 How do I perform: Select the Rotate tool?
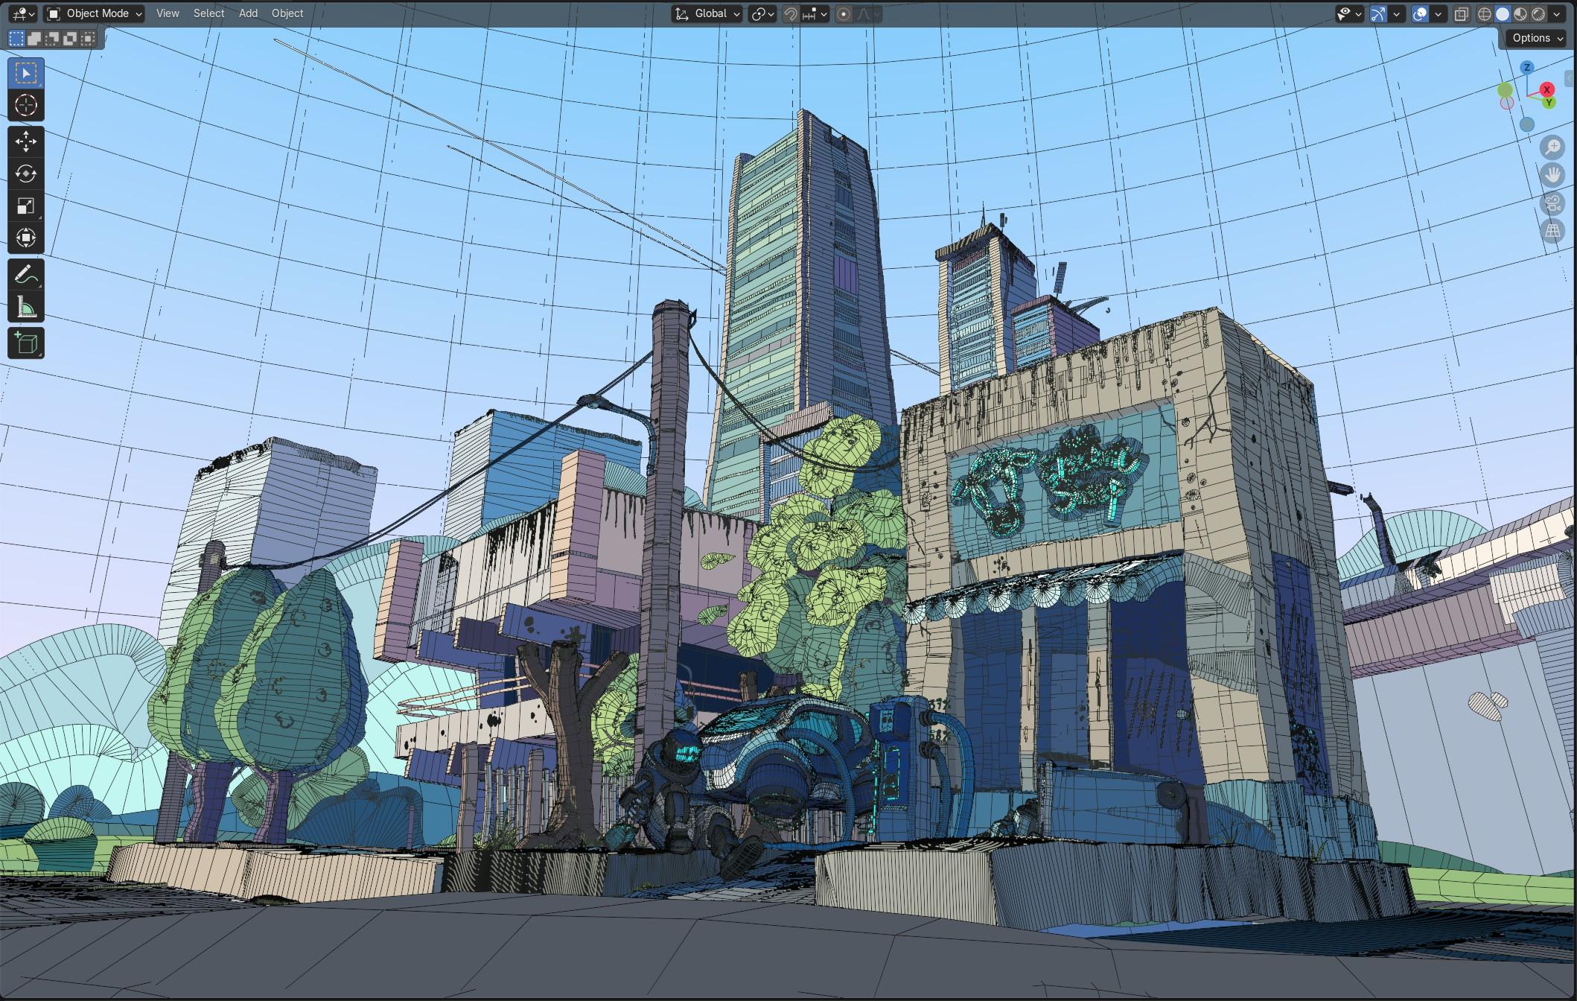coord(25,174)
